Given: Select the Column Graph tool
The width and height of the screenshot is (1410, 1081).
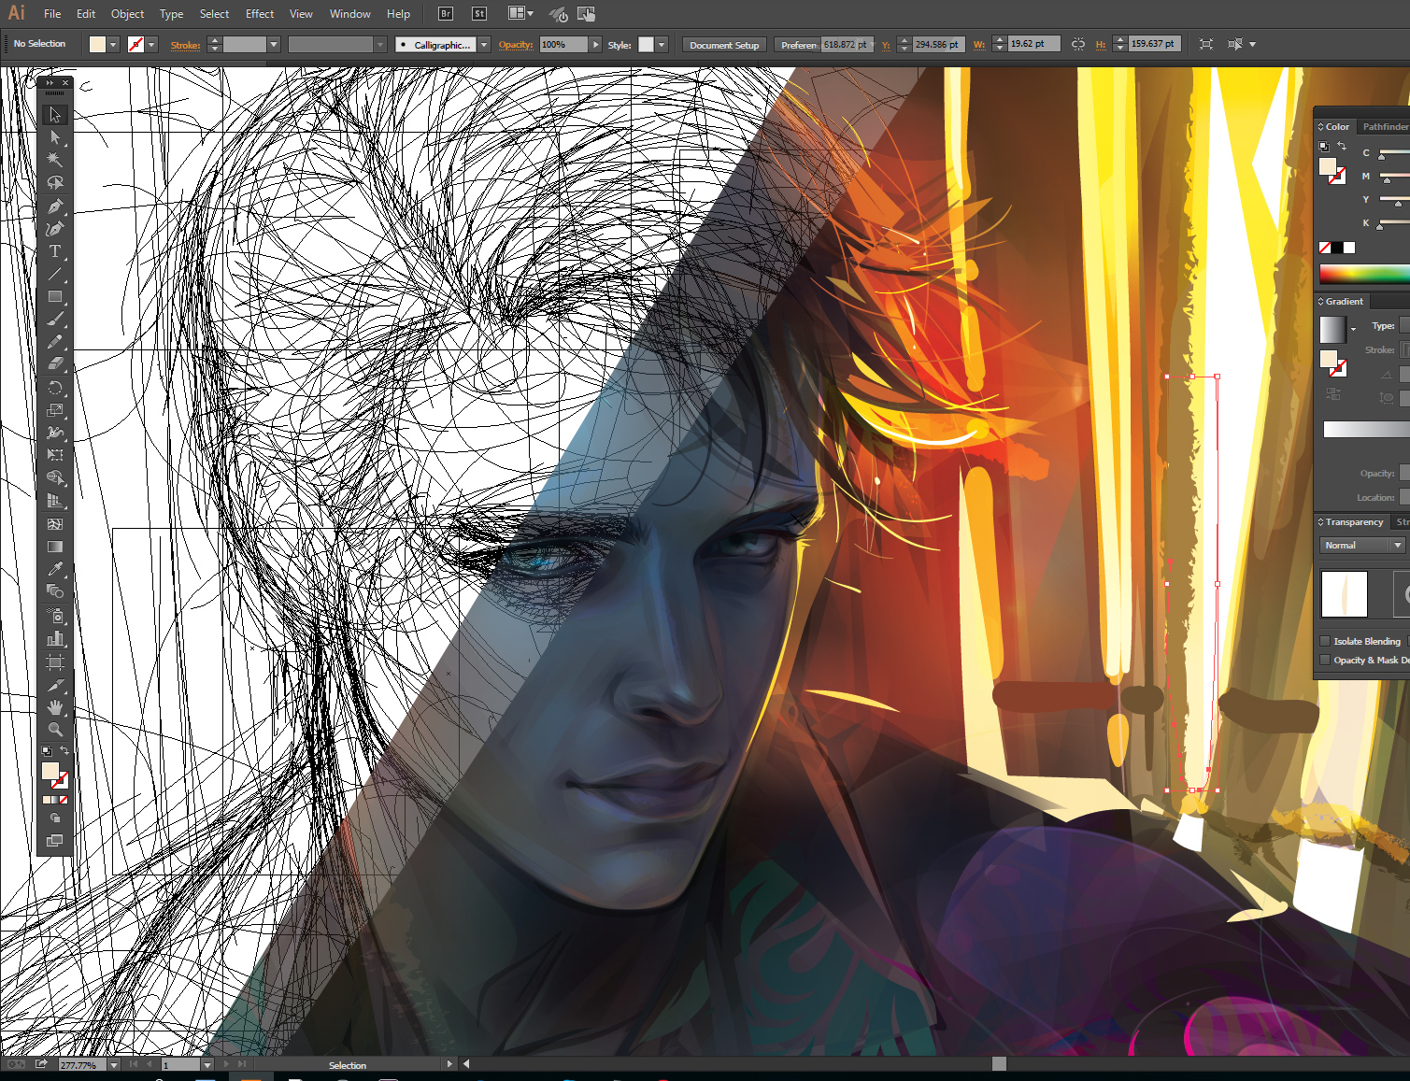Looking at the screenshot, I should click(55, 639).
